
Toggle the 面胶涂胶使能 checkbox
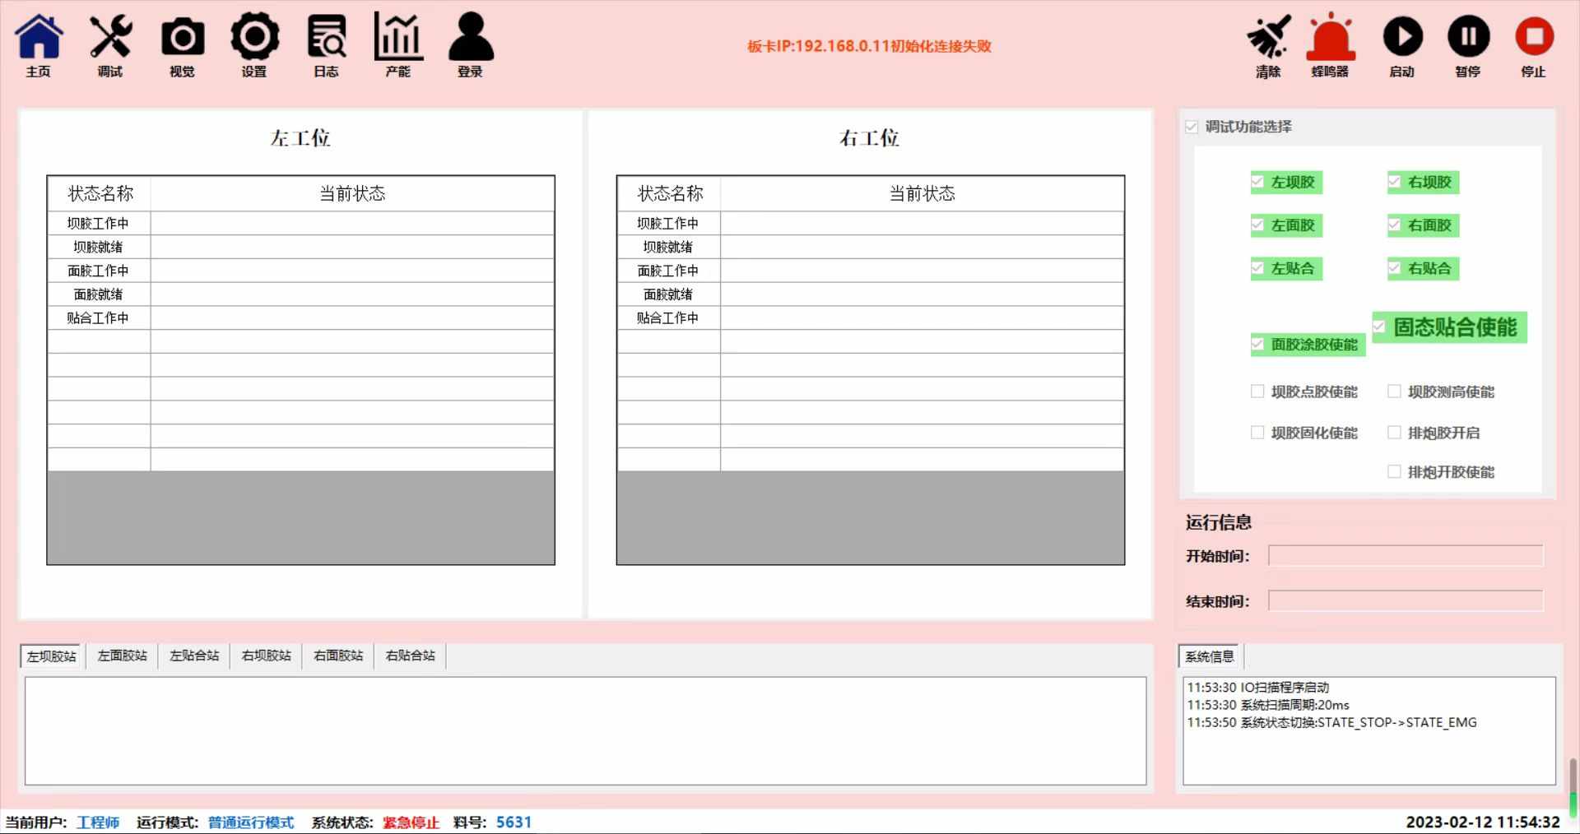1257,344
